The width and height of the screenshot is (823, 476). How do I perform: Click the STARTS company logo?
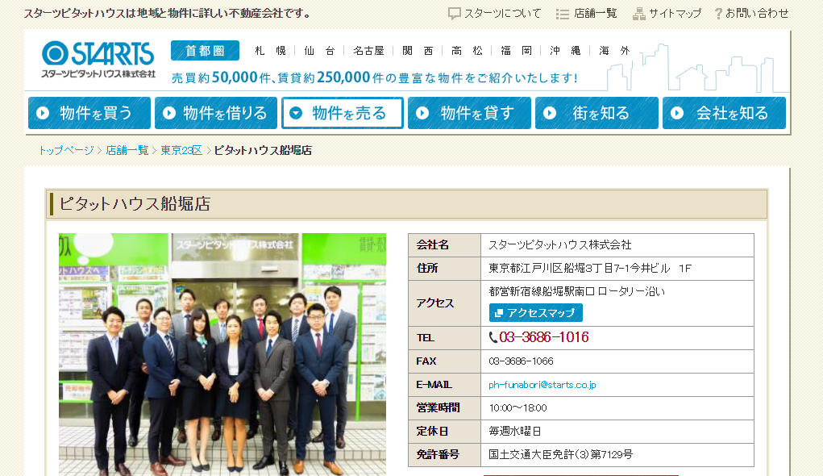coord(98,60)
